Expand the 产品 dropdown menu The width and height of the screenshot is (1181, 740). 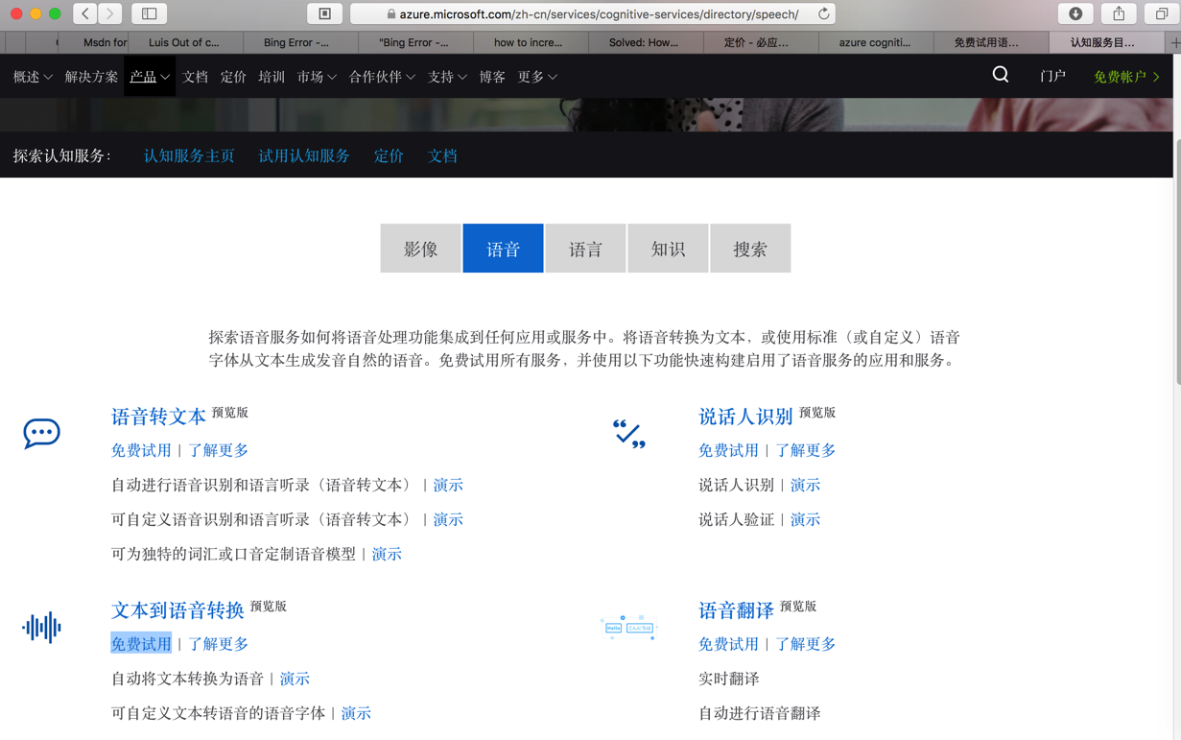coord(150,77)
